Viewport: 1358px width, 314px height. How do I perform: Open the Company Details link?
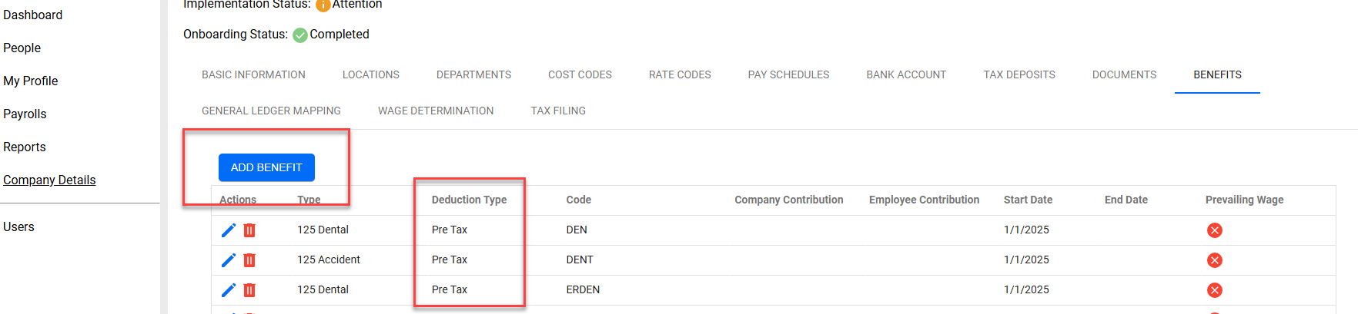(49, 180)
